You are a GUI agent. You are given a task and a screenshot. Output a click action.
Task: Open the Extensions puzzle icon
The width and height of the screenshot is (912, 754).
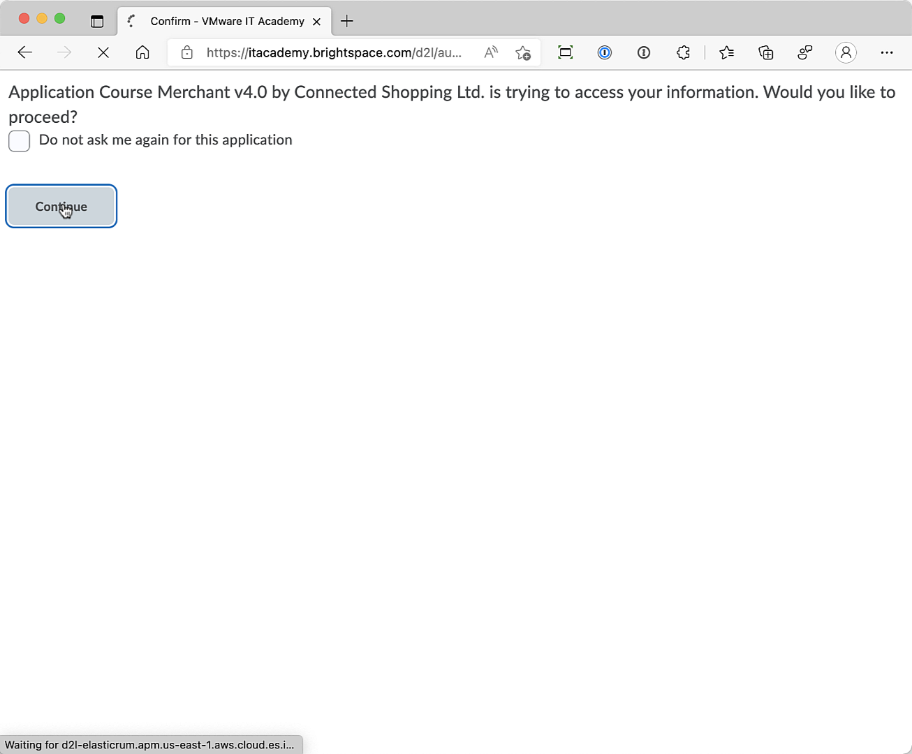[x=683, y=52]
